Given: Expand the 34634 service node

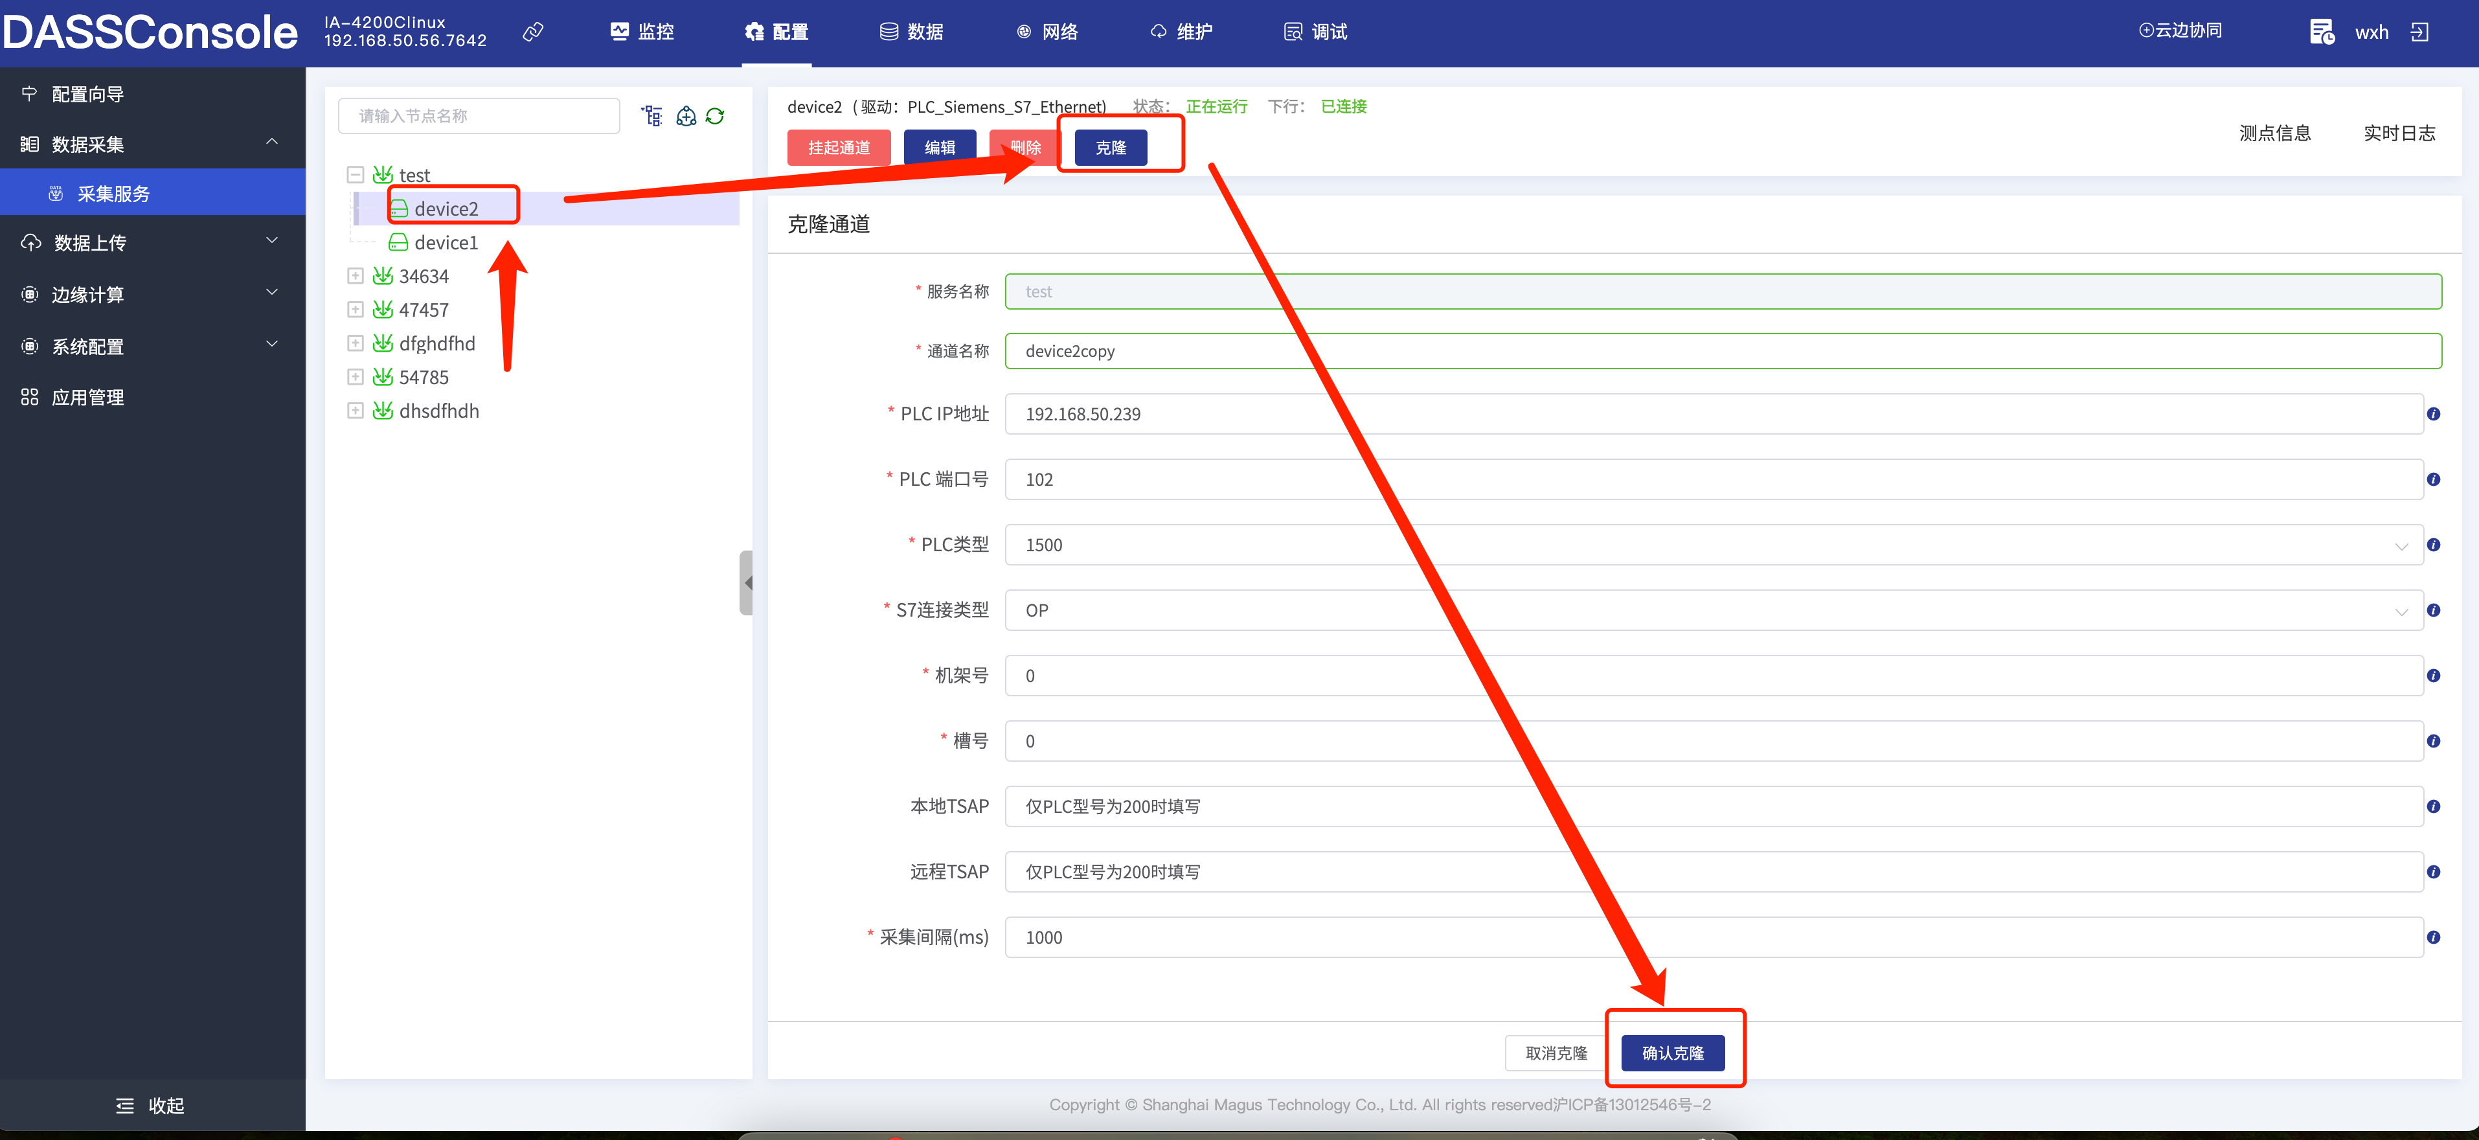Looking at the screenshot, I should click(x=355, y=277).
